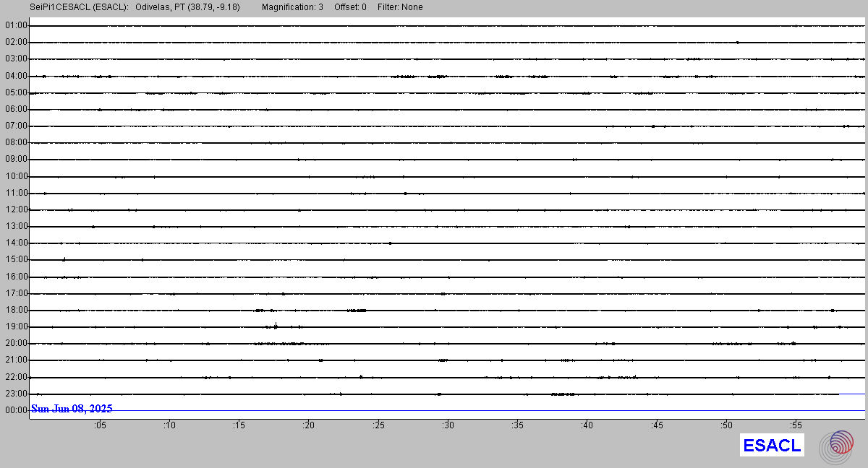Click the 03:00 hour label
Image resolution: width=868 pixels, height=468 pixels.
coord(16,58)
